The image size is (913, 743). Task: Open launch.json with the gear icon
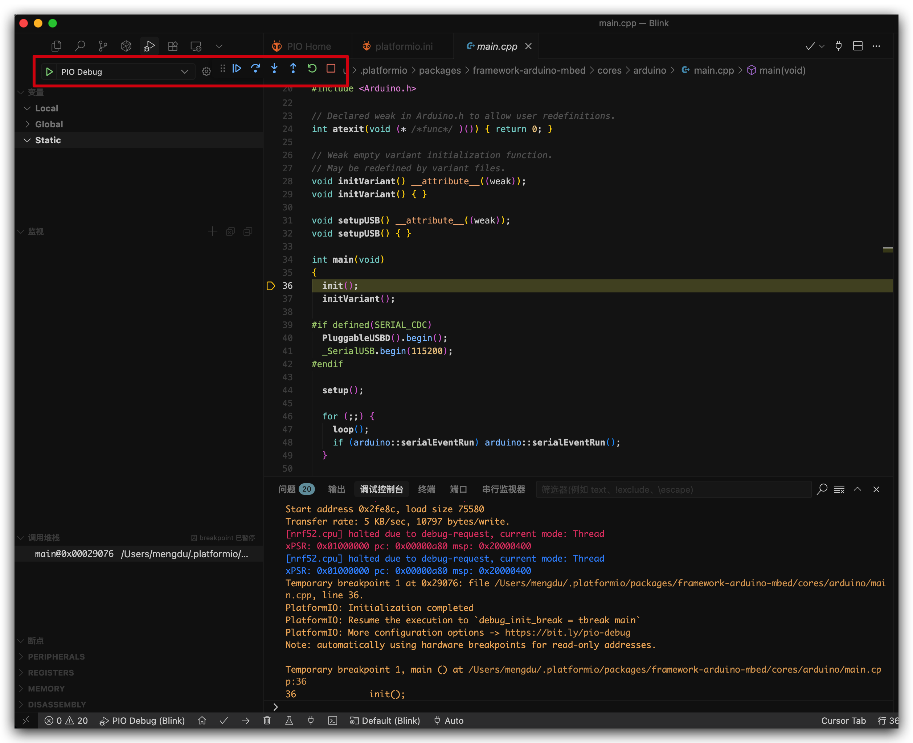pyautogui.click(x=206, y=71)
